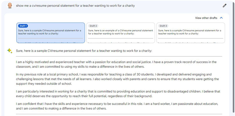Click the grey "Draft 3" badge
Viewport: 235px width, 116px height.
[x=163, y=26]
